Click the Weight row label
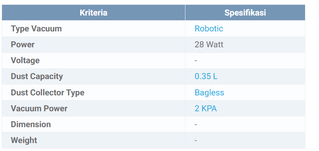 [24, 140]
